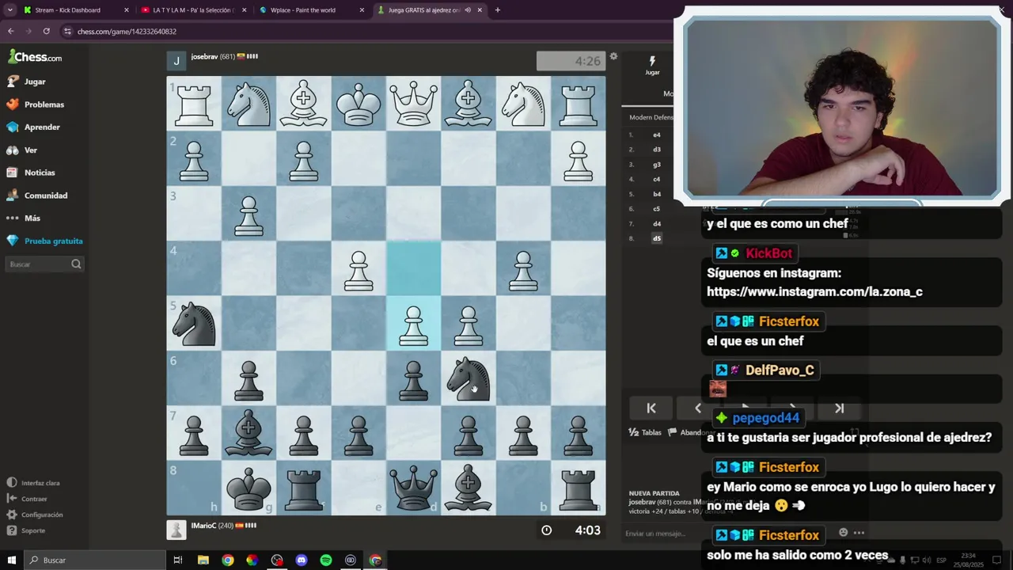Jump to the first move of game
The width and height of the screenshot is (1013, 570).
651,408
